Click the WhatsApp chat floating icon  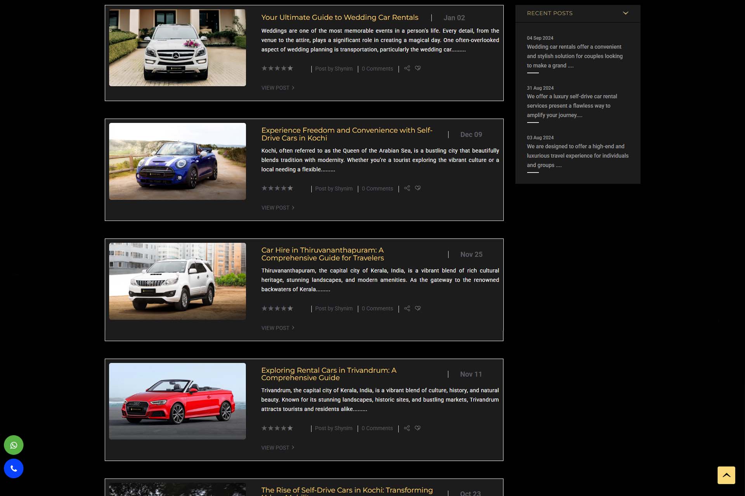click(x=14, y=445)
